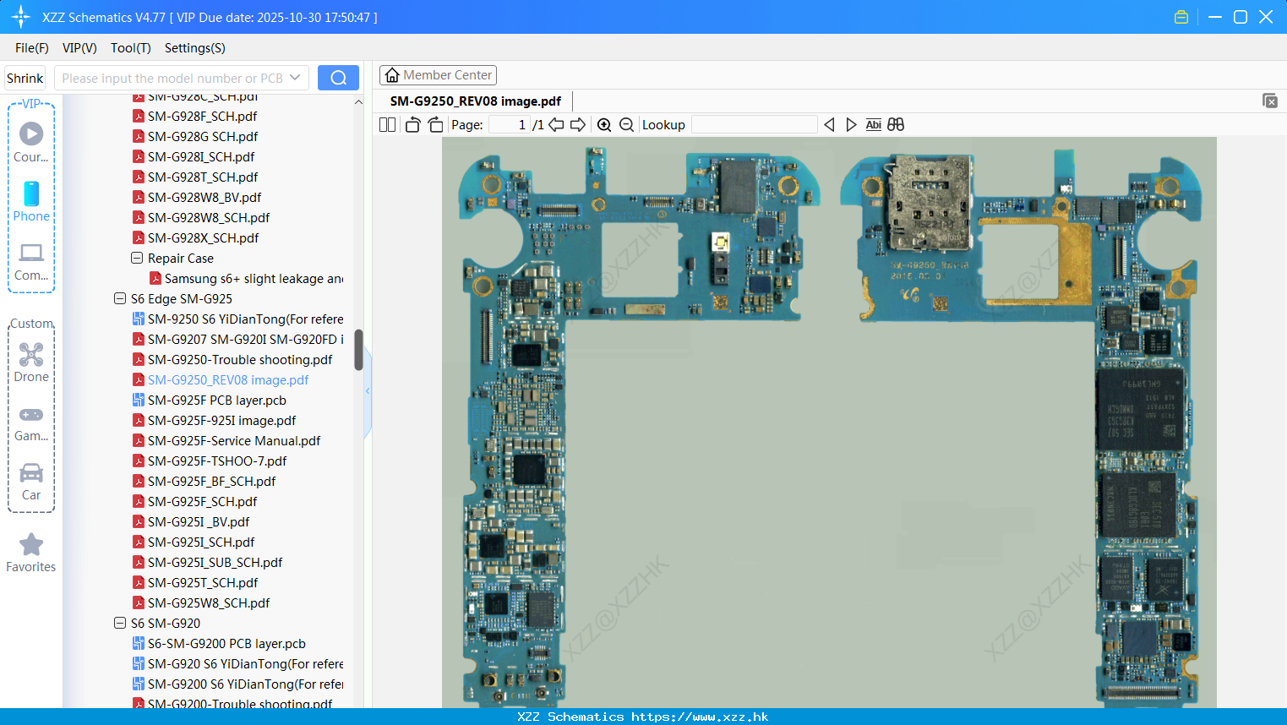Enable two-page side-by-side view
The width and height of the screenshot is (1287, 725).
(386, 124)
